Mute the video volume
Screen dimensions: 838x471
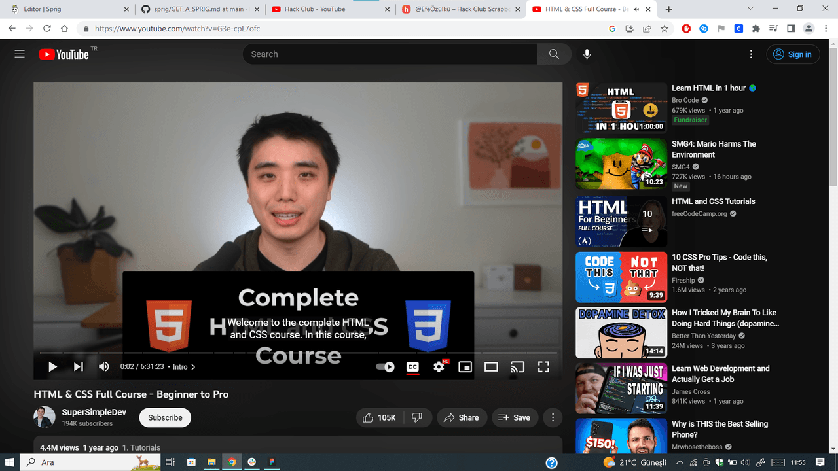103,367
